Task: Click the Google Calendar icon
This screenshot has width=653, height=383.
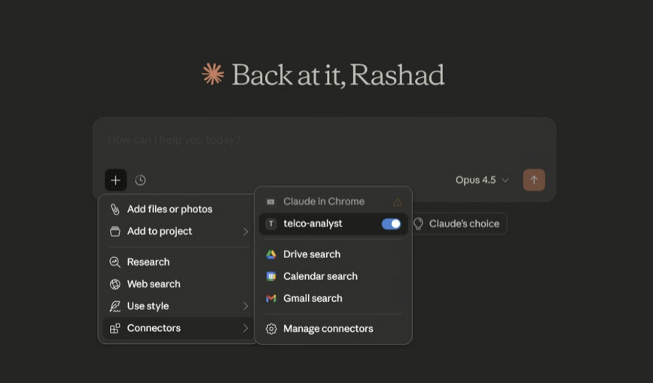Action: [x=271, y=276]
